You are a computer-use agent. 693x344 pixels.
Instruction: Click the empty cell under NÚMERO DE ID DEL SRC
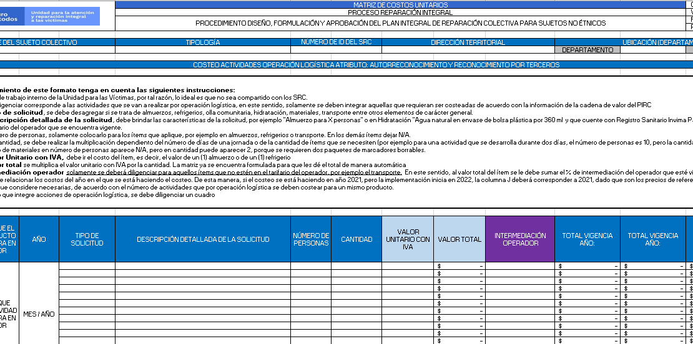pos(337,50)
